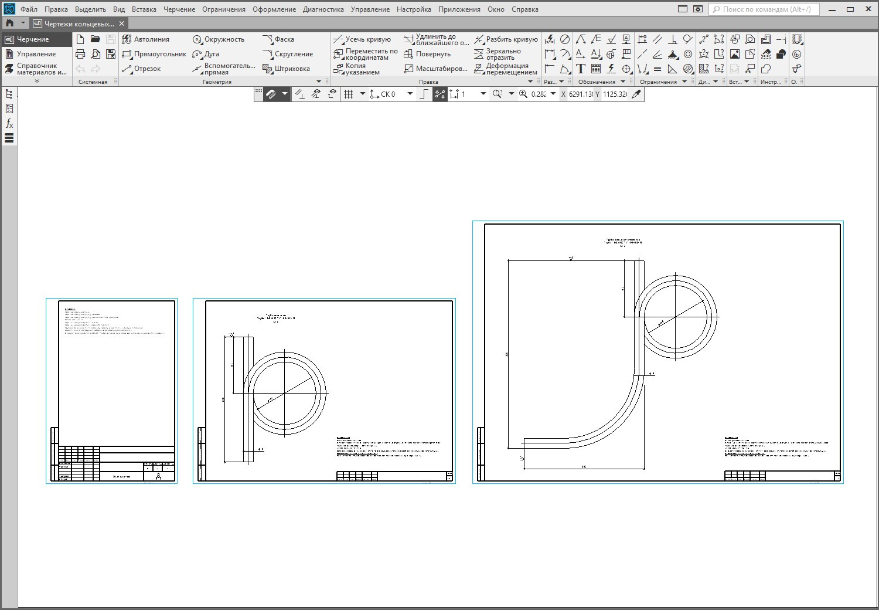879x610 pixels.
Task: Pick the eyedropper icon beside Y coordinate
Action: (x=636, y=94)
